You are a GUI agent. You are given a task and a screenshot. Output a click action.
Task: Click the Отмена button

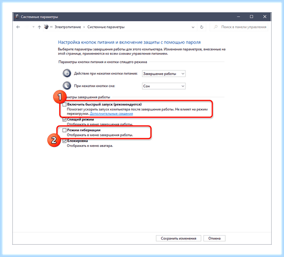pyautogui.click(x=214, y=238)
